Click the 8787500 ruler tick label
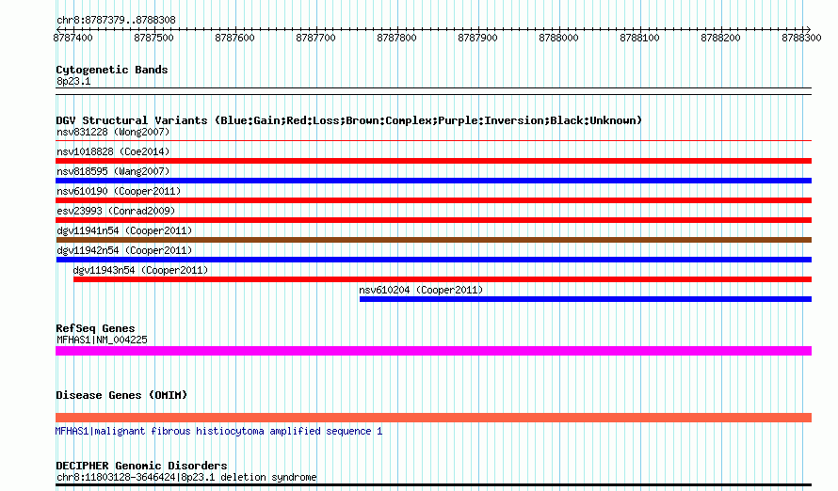The width and height of the screenshot is (838, 491). tap(153, 38)
